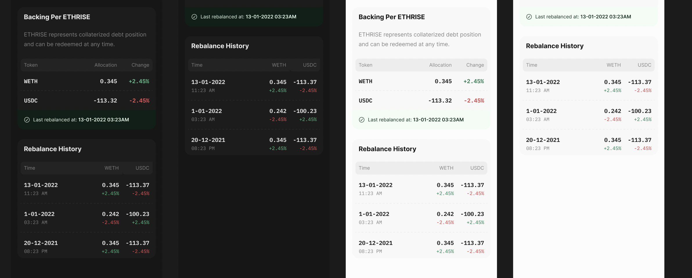Click Backing Per ETHRISE title in dark card
Image resolution: width=692 pixels, height=278 pixels.
[x=57, y=17]
